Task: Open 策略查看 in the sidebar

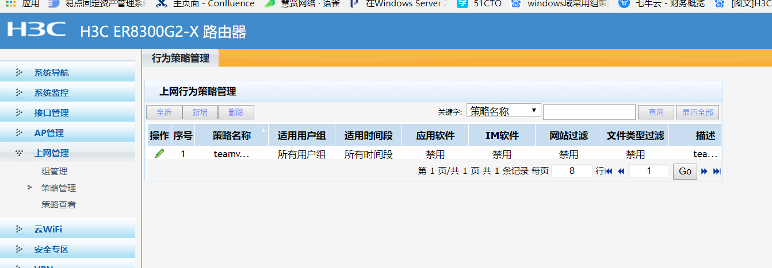Action: coord(59,204)
